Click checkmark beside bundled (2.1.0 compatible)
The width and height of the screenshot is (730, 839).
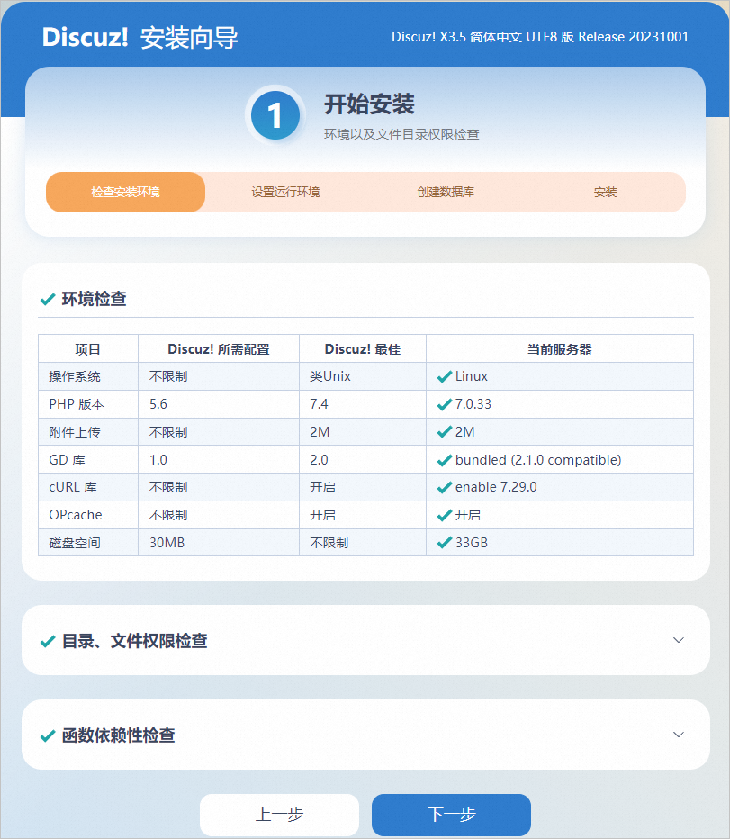click(x=444, y=460)
